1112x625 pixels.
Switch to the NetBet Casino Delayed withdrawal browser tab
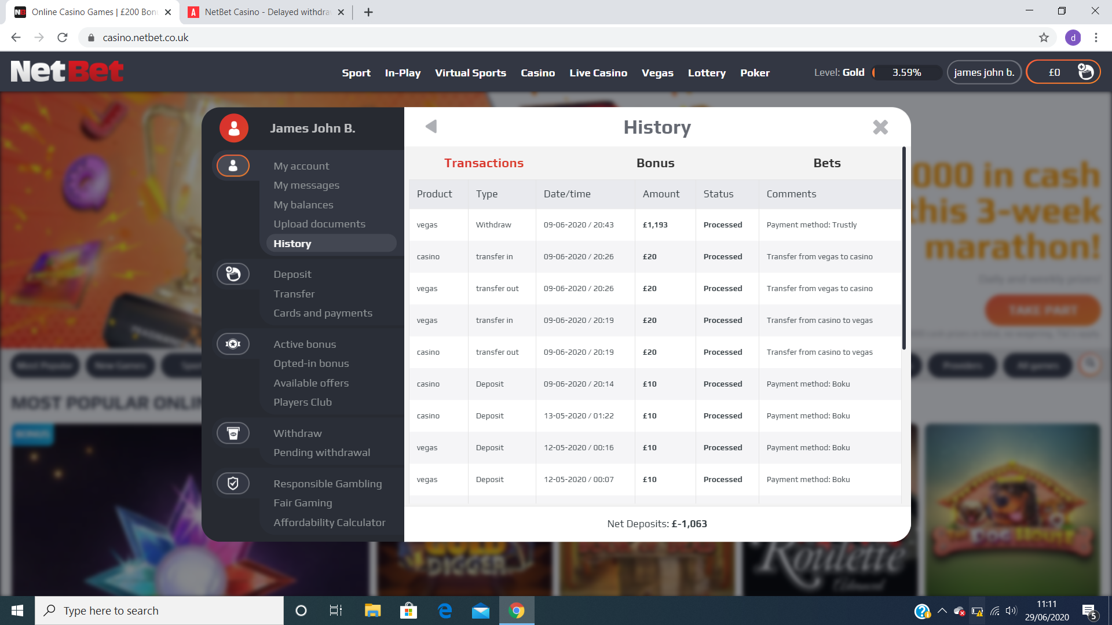[x=266, y=12]
